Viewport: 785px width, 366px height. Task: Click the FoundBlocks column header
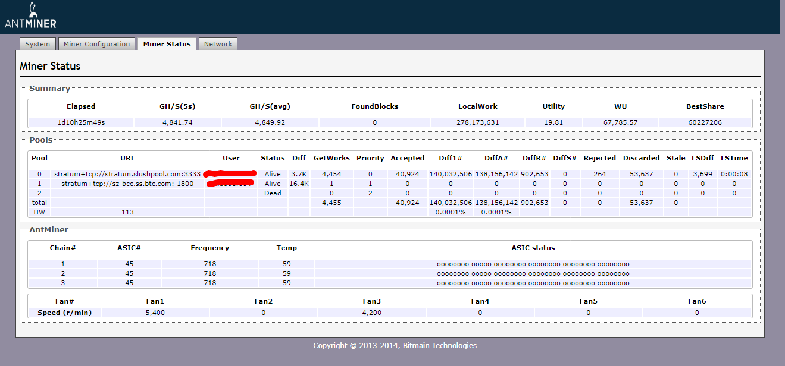(x=375, y=106)
